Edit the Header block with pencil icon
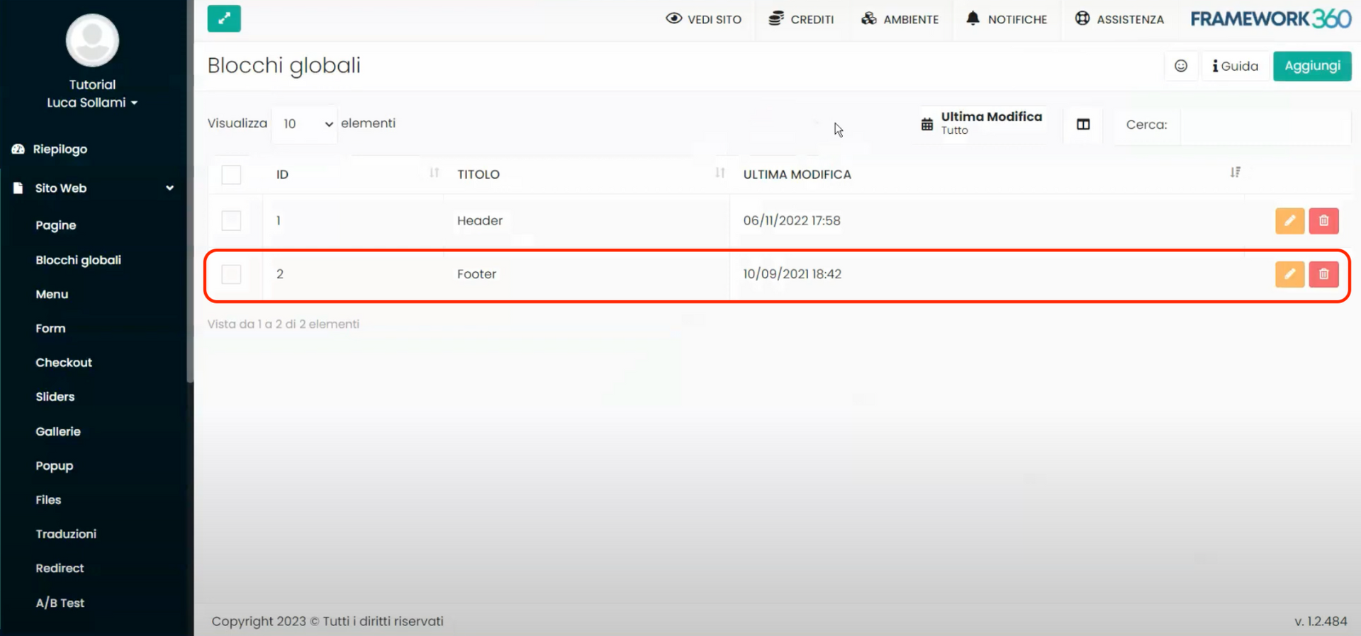 pos(1289,221)
